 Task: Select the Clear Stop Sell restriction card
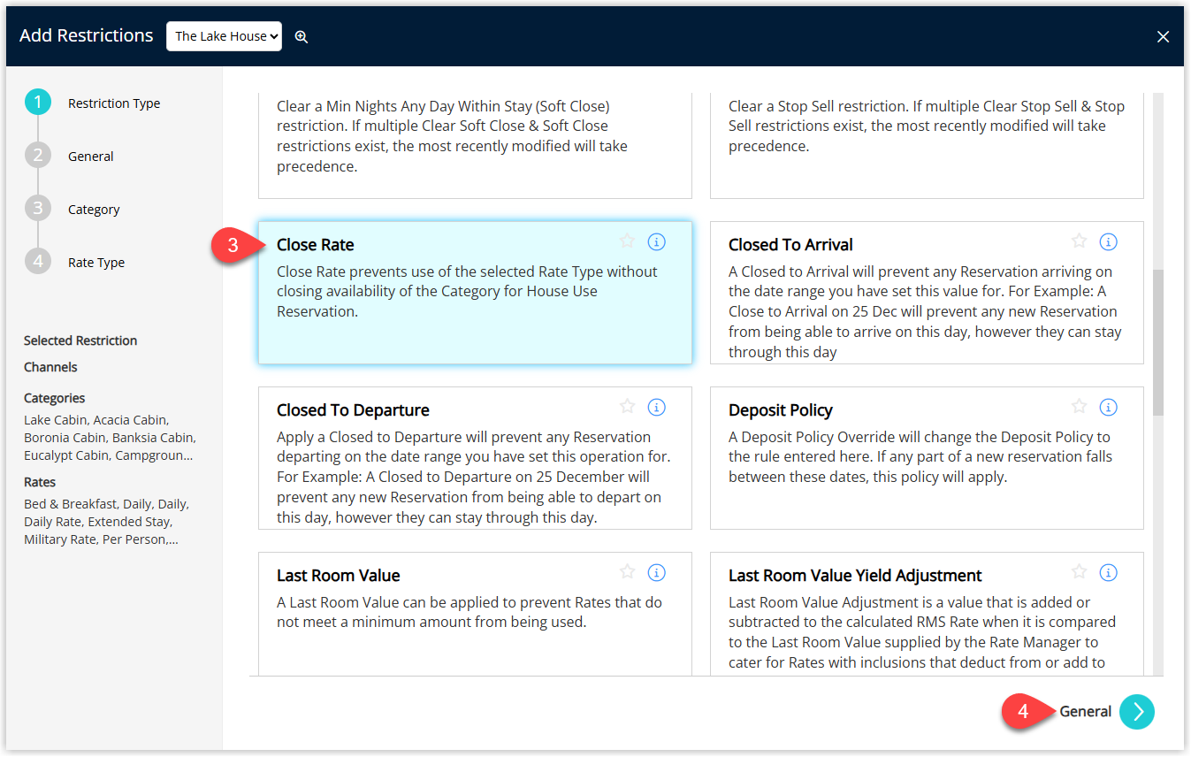coord(927,145)
